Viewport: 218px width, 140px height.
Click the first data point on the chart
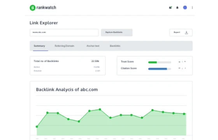(x=37, y=127)
